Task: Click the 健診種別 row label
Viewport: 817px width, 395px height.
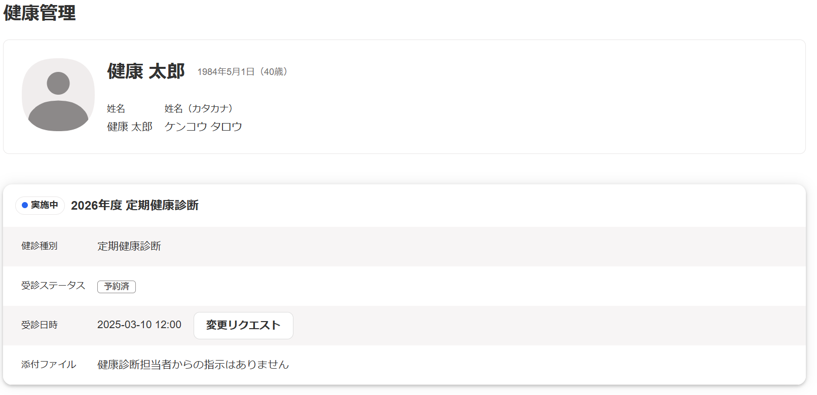Action: pyautogui.click(x=40, y=246)
